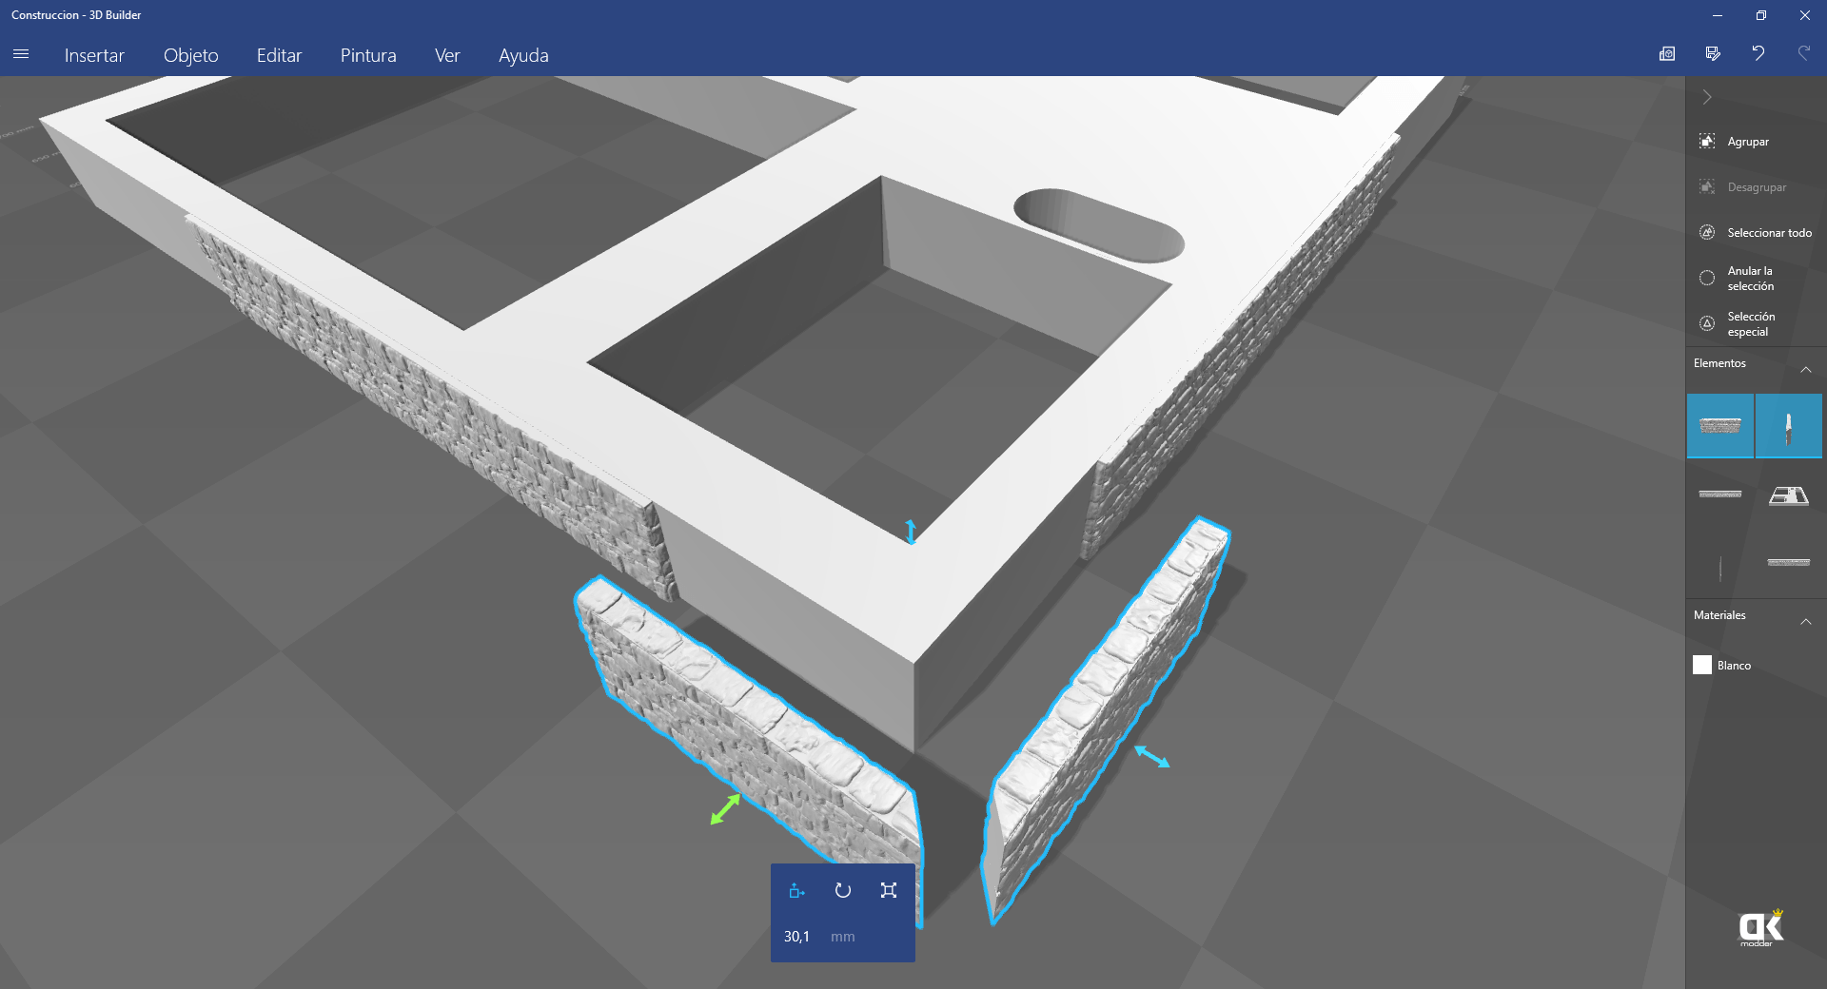Viewport: 1827px width, 989px height.
Task: Select the upright wall element thumbnail
Action: tap(1789, 426)
